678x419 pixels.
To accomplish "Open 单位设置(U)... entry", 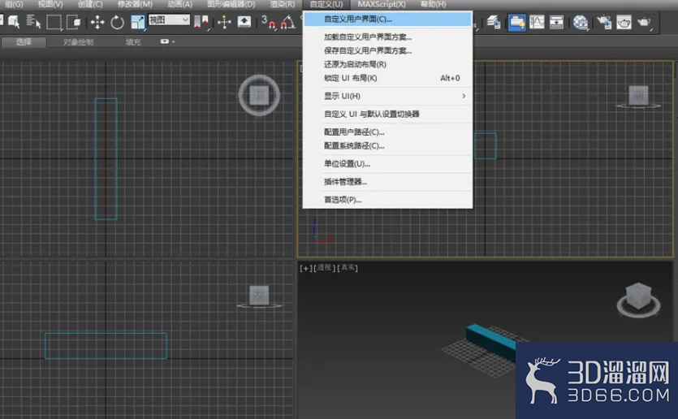I will [x=387, y=164].
